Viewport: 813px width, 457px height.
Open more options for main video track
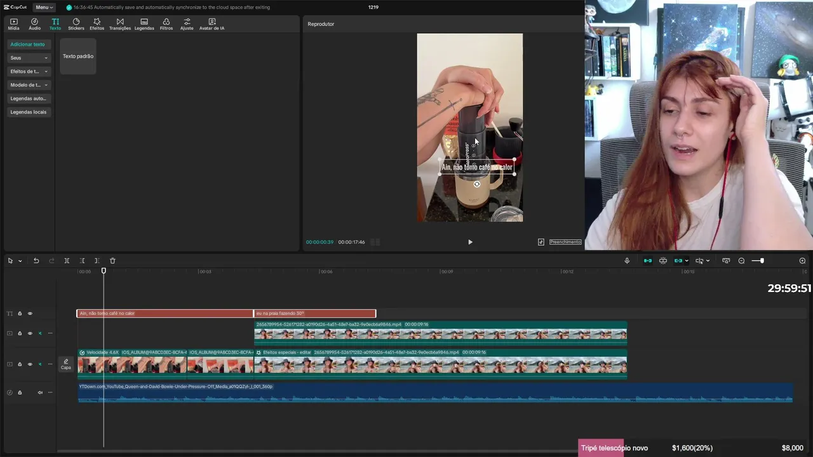pos(50,364)
